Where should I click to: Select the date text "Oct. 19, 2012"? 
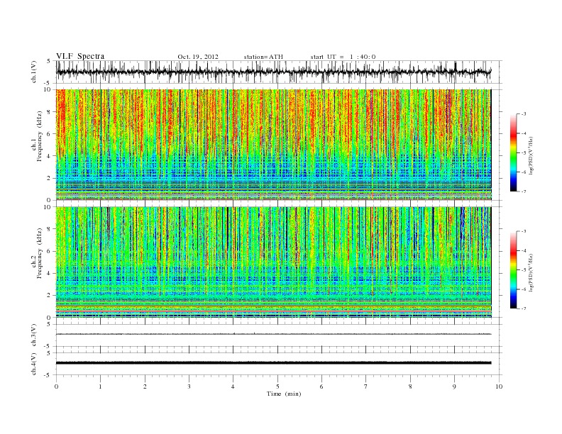[x=198, y=57]
